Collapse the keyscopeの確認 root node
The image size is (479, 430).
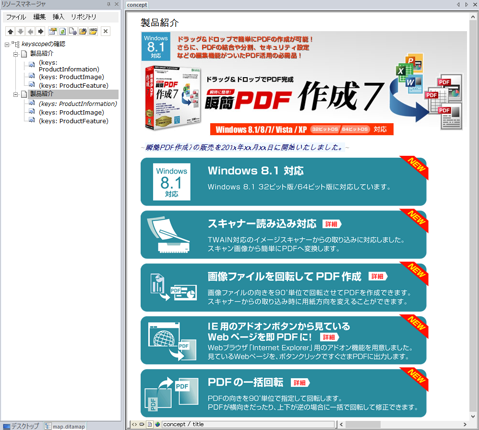(x=7, y=45)
